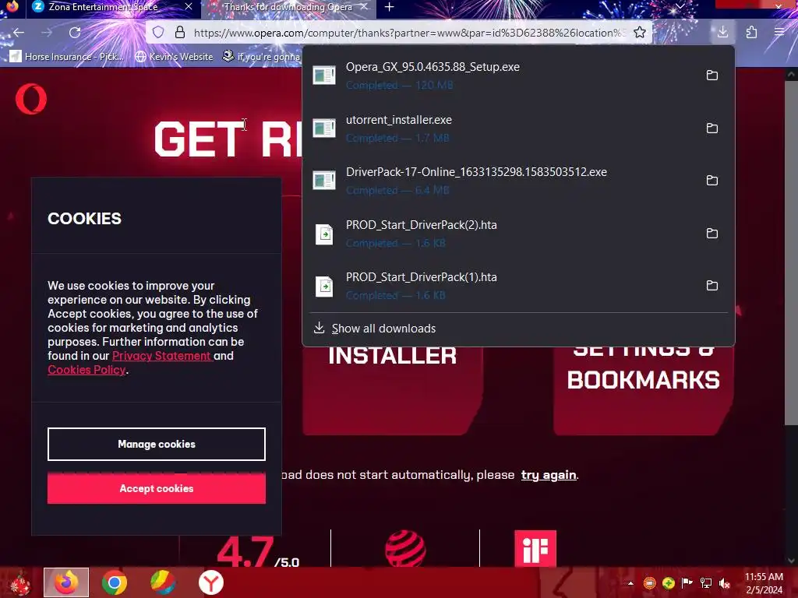The height and width of the screenshot is (598, 798).
Task: Open PROD_Start_DriverPack(2).hta download entry
Action: (x=501, y=234)
